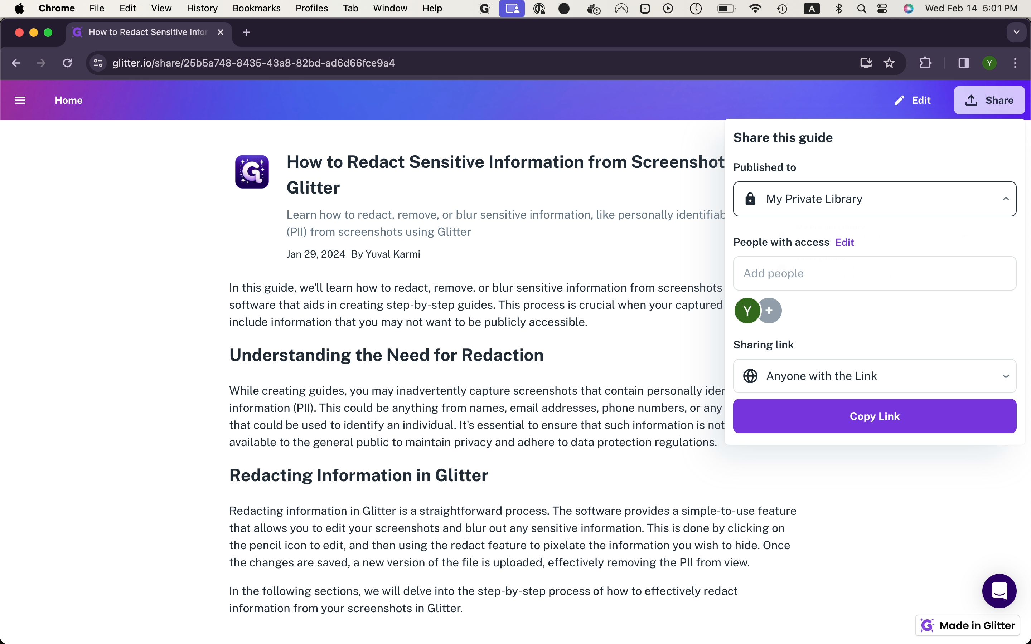Expand the tab search chevron
Screen dimensions: 1031x644
[x=1017, y=32]
